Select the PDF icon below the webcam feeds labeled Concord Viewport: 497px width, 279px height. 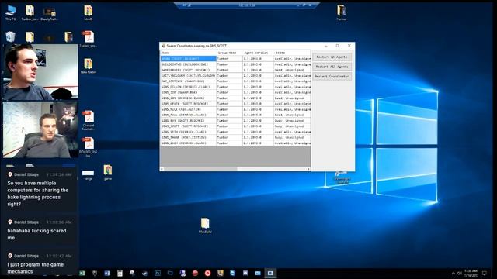[x=88, y=120]
